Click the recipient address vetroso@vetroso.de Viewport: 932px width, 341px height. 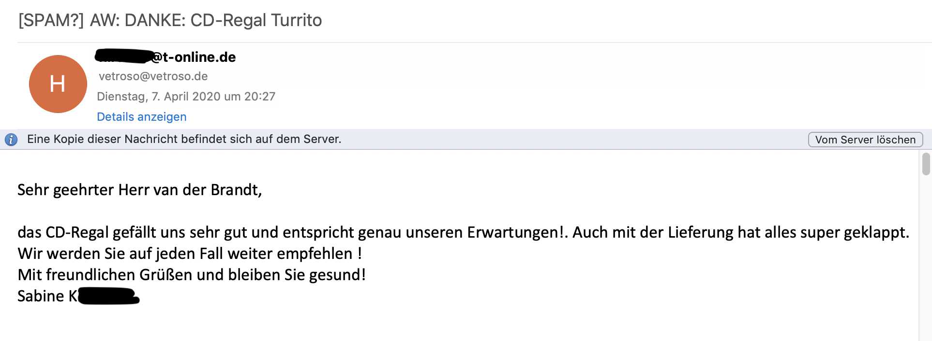pos(153,76)
